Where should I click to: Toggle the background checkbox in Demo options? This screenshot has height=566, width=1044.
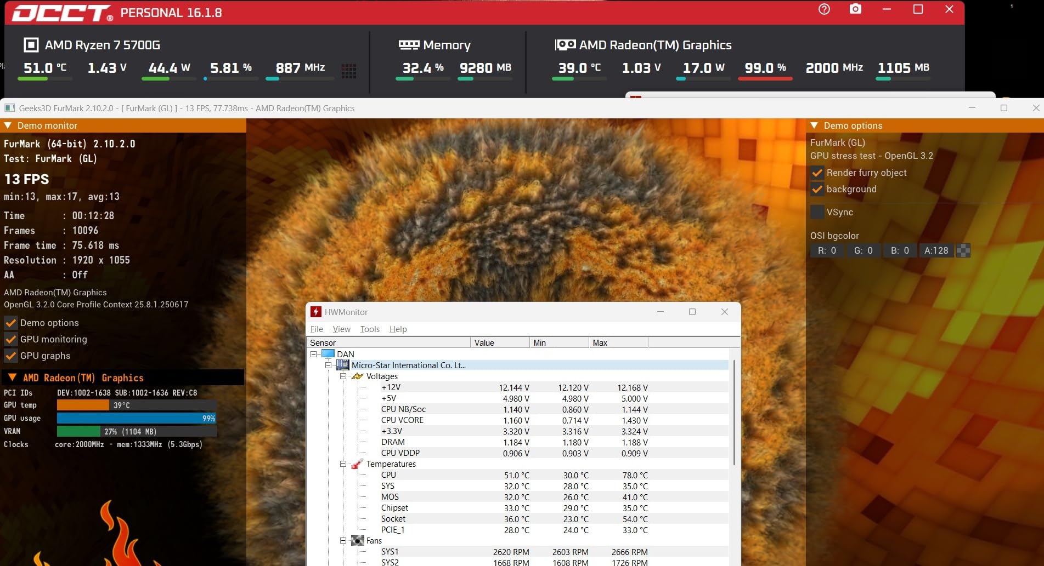pos(817,190)
